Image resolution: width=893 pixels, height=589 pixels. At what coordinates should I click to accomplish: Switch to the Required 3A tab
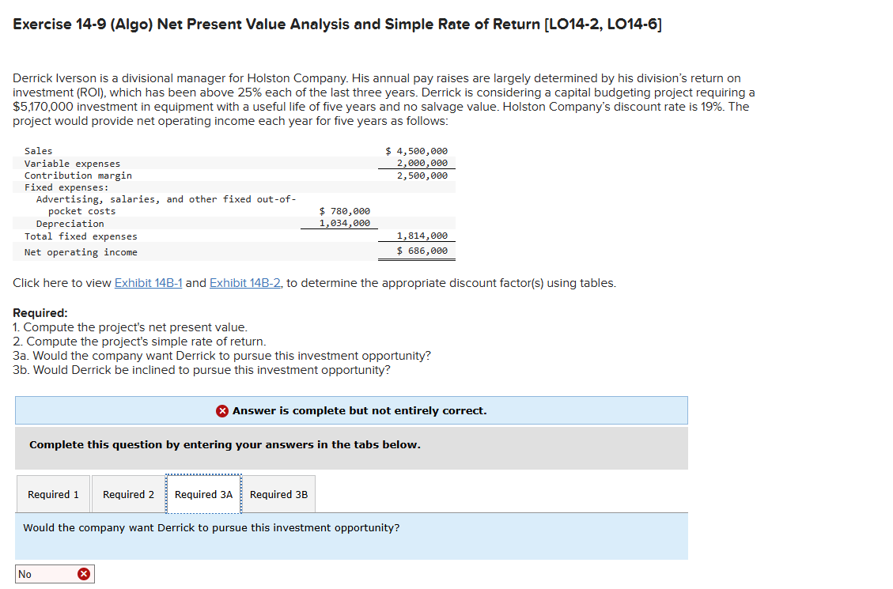[x=203, y=493]
